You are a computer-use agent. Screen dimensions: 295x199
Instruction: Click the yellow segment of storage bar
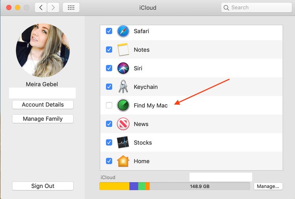coord(114,186)
